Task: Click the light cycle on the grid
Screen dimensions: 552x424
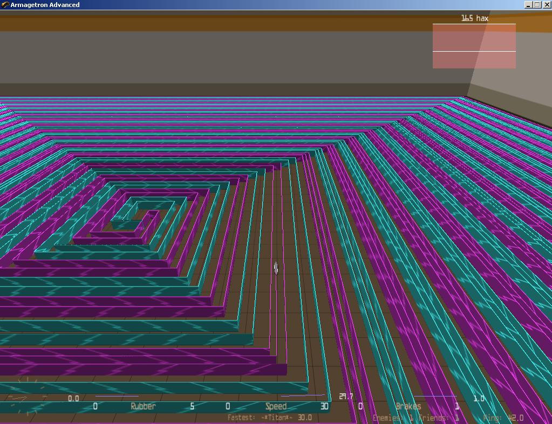Action: pos(276,268)
